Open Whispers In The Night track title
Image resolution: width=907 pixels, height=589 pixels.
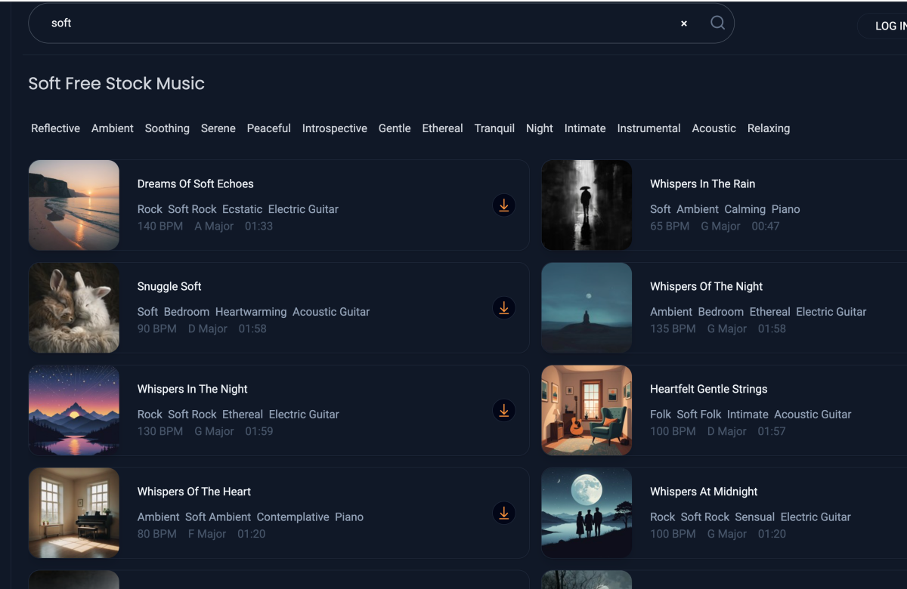coord(193,389)
